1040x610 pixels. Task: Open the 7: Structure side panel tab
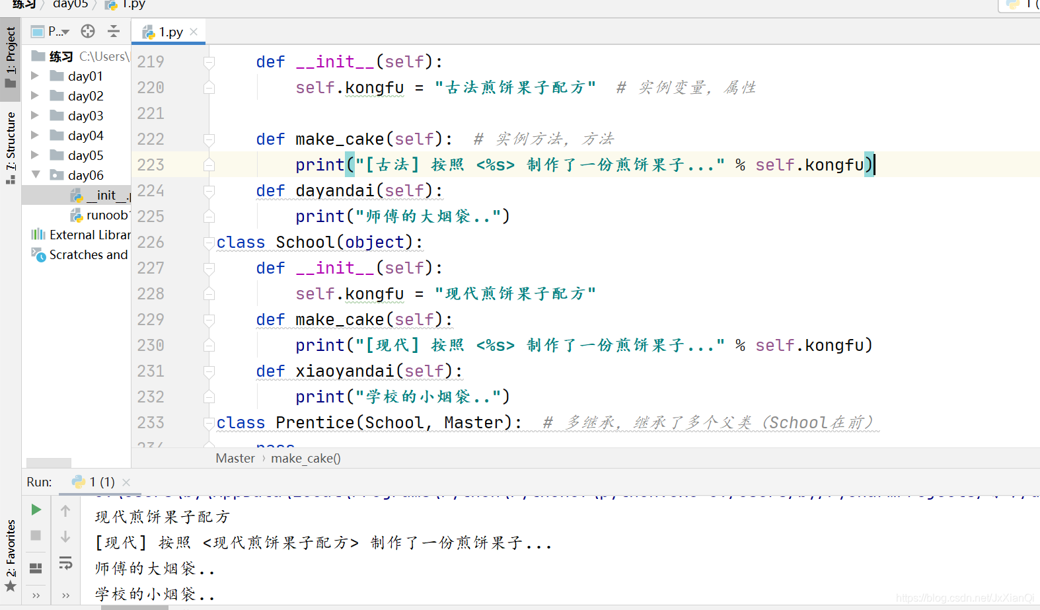click(10, 148)
